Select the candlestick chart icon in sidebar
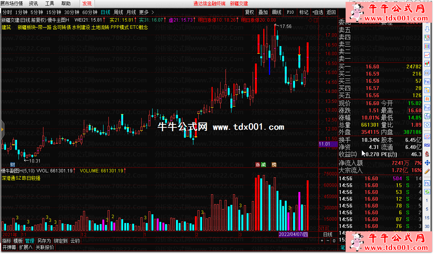 pyautogui.click(x=427, y=64)
